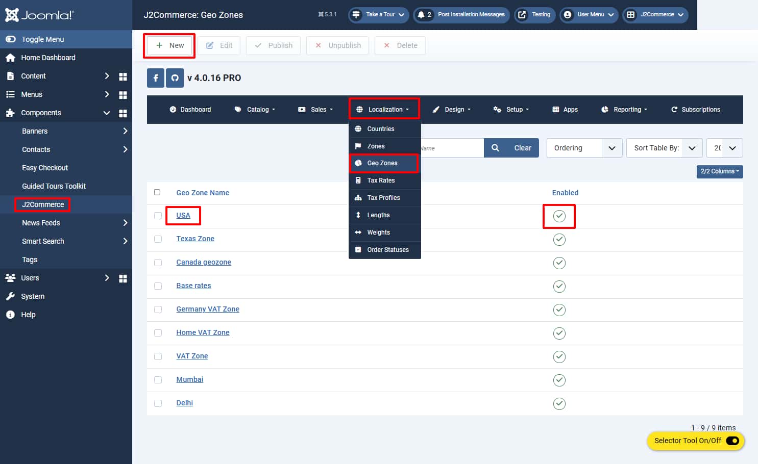
Task: Open the Sort Table By dropdown
Action: click(x=665, y=148)
